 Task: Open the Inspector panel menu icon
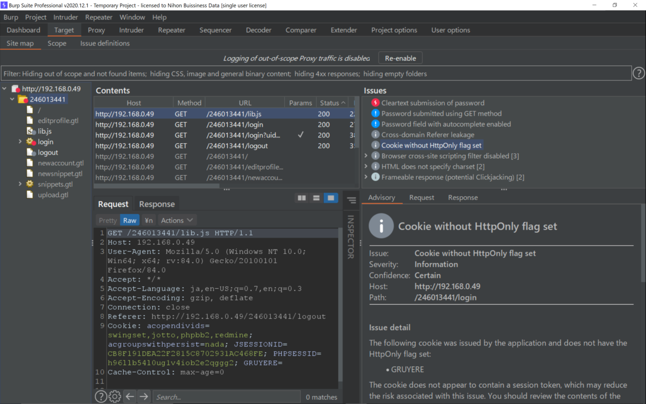[352, 200]
